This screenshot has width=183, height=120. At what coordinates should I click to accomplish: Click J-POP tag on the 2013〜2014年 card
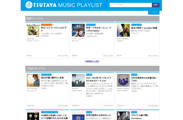89,75
